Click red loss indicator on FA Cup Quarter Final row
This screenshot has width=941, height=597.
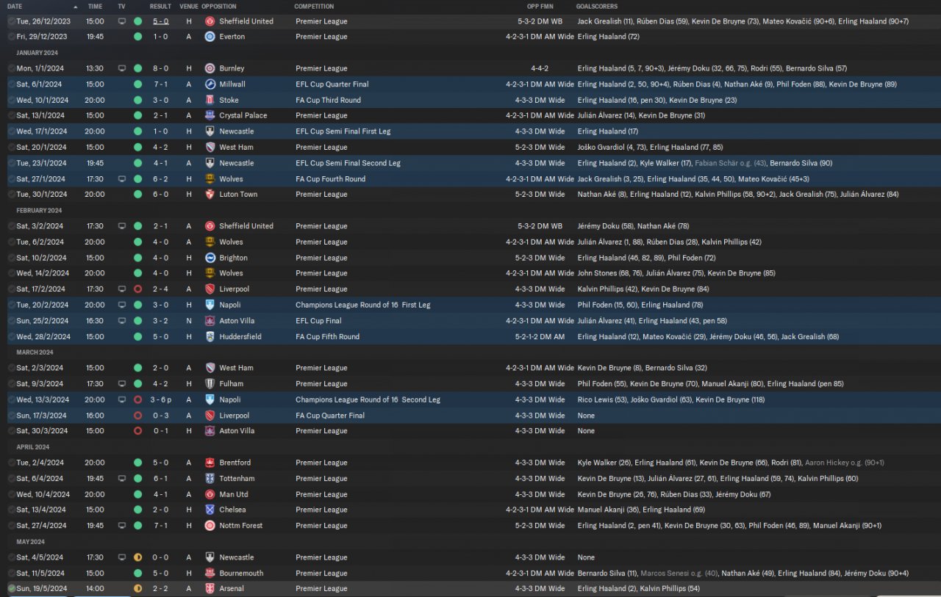tap(137, 416)
